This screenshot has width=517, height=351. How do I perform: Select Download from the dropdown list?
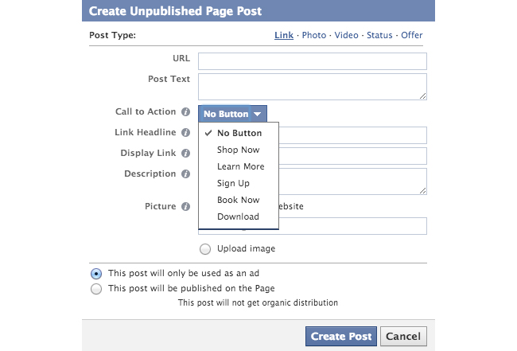[x=239, y=216]
